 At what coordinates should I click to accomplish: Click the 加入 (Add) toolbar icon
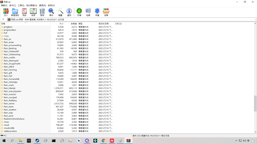point(6,12)
